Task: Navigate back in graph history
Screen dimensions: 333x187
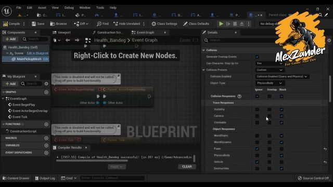Action: [68, 41]
